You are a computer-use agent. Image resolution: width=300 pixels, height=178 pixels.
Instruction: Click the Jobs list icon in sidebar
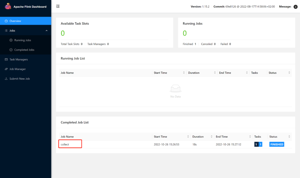(x=6, y=31)
